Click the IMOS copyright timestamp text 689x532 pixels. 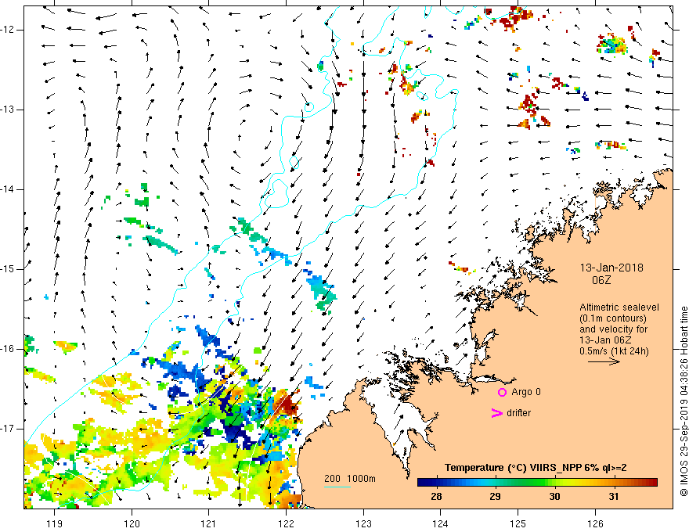pyautogui.click(x=684, y=401)
